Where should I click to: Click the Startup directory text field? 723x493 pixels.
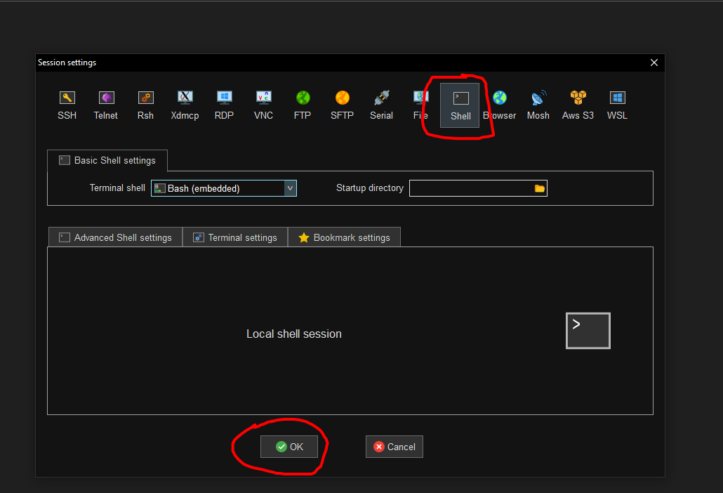tap(470, 188)
